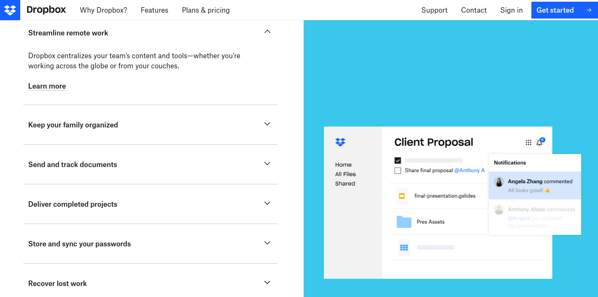The height and width of the screenshot is (297, 598).
Task: Click the arrow icon on Get started
Action: [589, 10]
